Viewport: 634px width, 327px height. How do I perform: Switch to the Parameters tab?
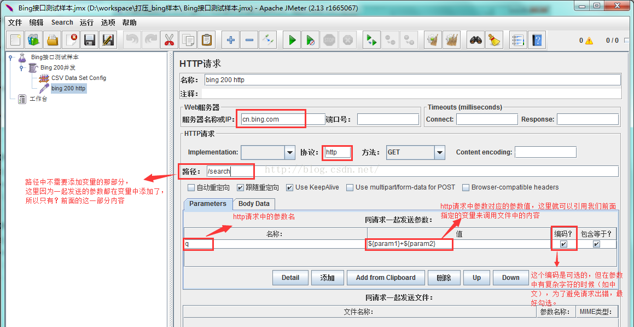[208, 204]
